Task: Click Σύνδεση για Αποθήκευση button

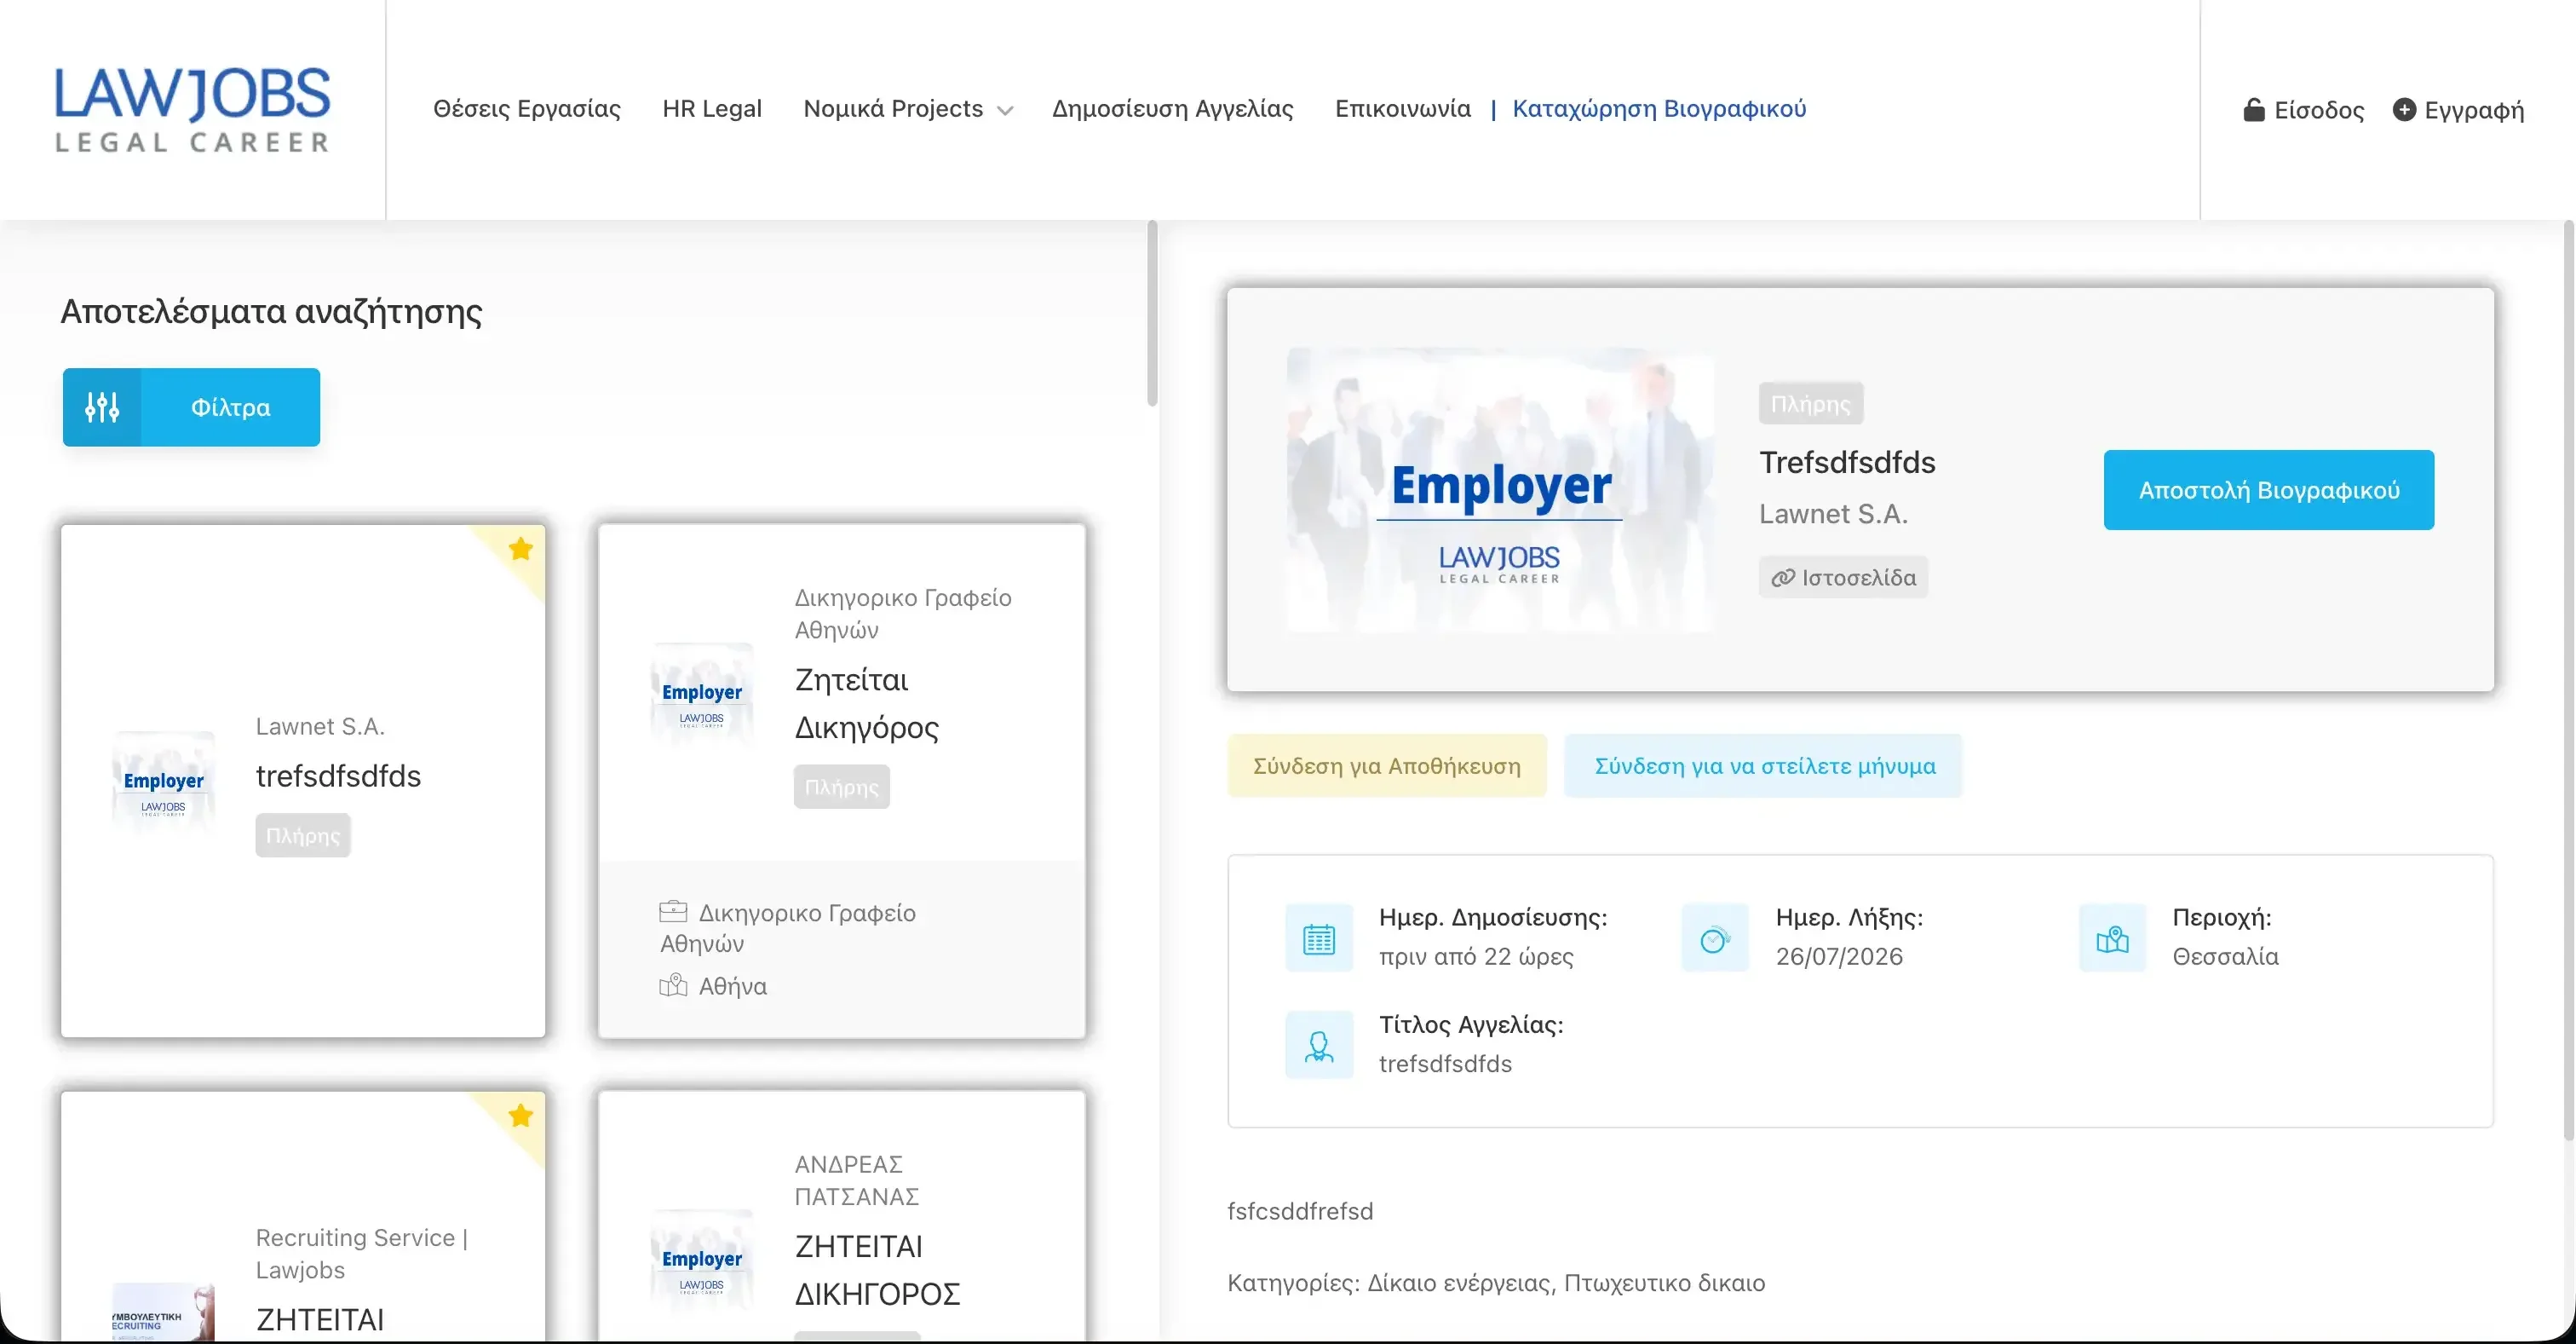Action: 1386,766
